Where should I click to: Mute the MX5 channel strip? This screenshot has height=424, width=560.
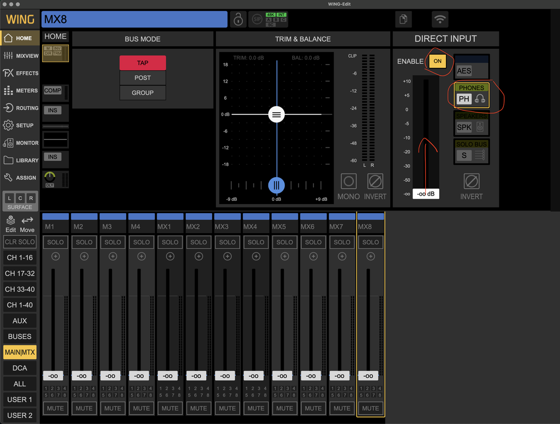[285, 408]
